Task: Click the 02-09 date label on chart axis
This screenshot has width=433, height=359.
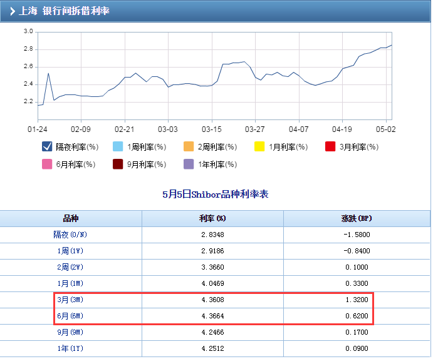Action: click(x=81, y=129)
